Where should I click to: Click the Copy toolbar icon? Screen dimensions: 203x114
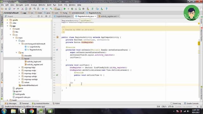(26, 9)
